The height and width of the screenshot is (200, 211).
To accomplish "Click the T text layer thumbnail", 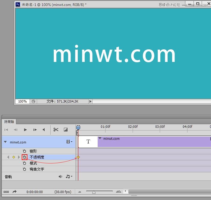I will click(x=88, y=142).
